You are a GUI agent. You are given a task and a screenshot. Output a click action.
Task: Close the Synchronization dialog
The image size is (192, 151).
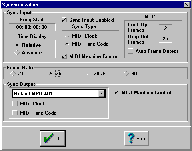(187, 5)
